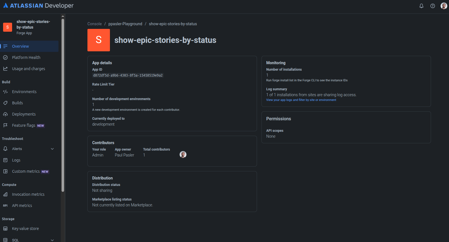Expand the Alerts submenu chevron
This screenshot has width=449, height=242.
(52, 149)
